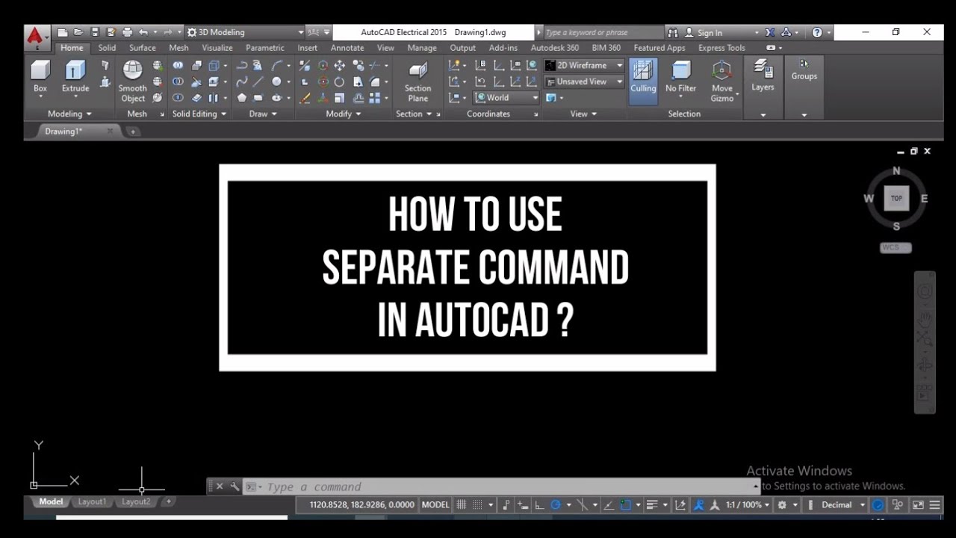Click the Help question mark button
The image size is (956, 538).
(x=817, y=32)
